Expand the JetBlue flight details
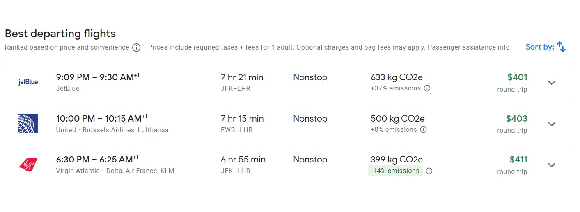580x212 pixels. coord(552,83)
